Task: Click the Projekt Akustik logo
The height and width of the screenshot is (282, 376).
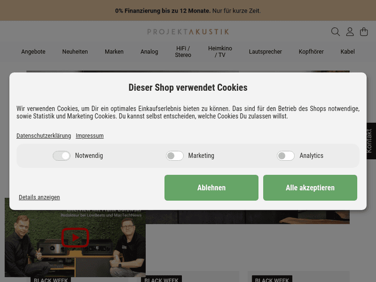Action: 188,32
